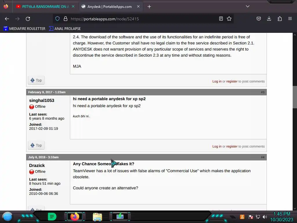Click comment title 'hi need a portable anydesk for xp sp2'
This screenshot has height=223, width=297.
pyautogui.click(x=109, y=99)
